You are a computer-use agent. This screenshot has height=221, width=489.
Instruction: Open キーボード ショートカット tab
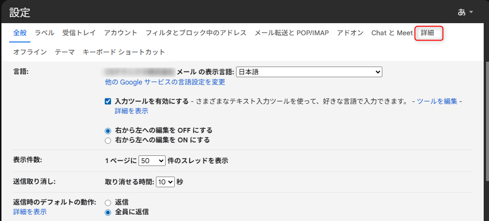(124, 52)
